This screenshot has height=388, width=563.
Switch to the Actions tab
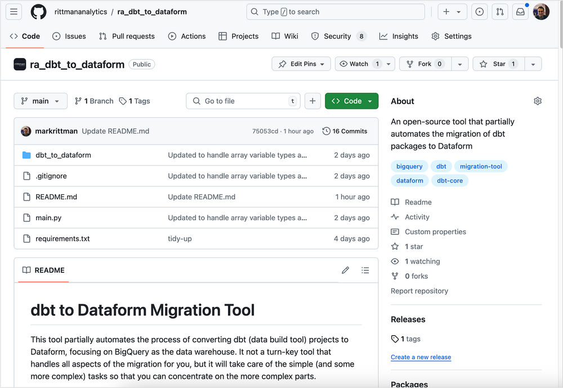(187, 36)
